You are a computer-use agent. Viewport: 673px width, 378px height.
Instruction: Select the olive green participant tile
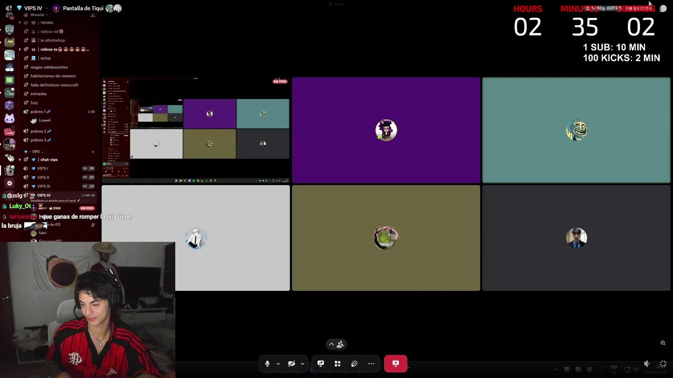(386, 238)
